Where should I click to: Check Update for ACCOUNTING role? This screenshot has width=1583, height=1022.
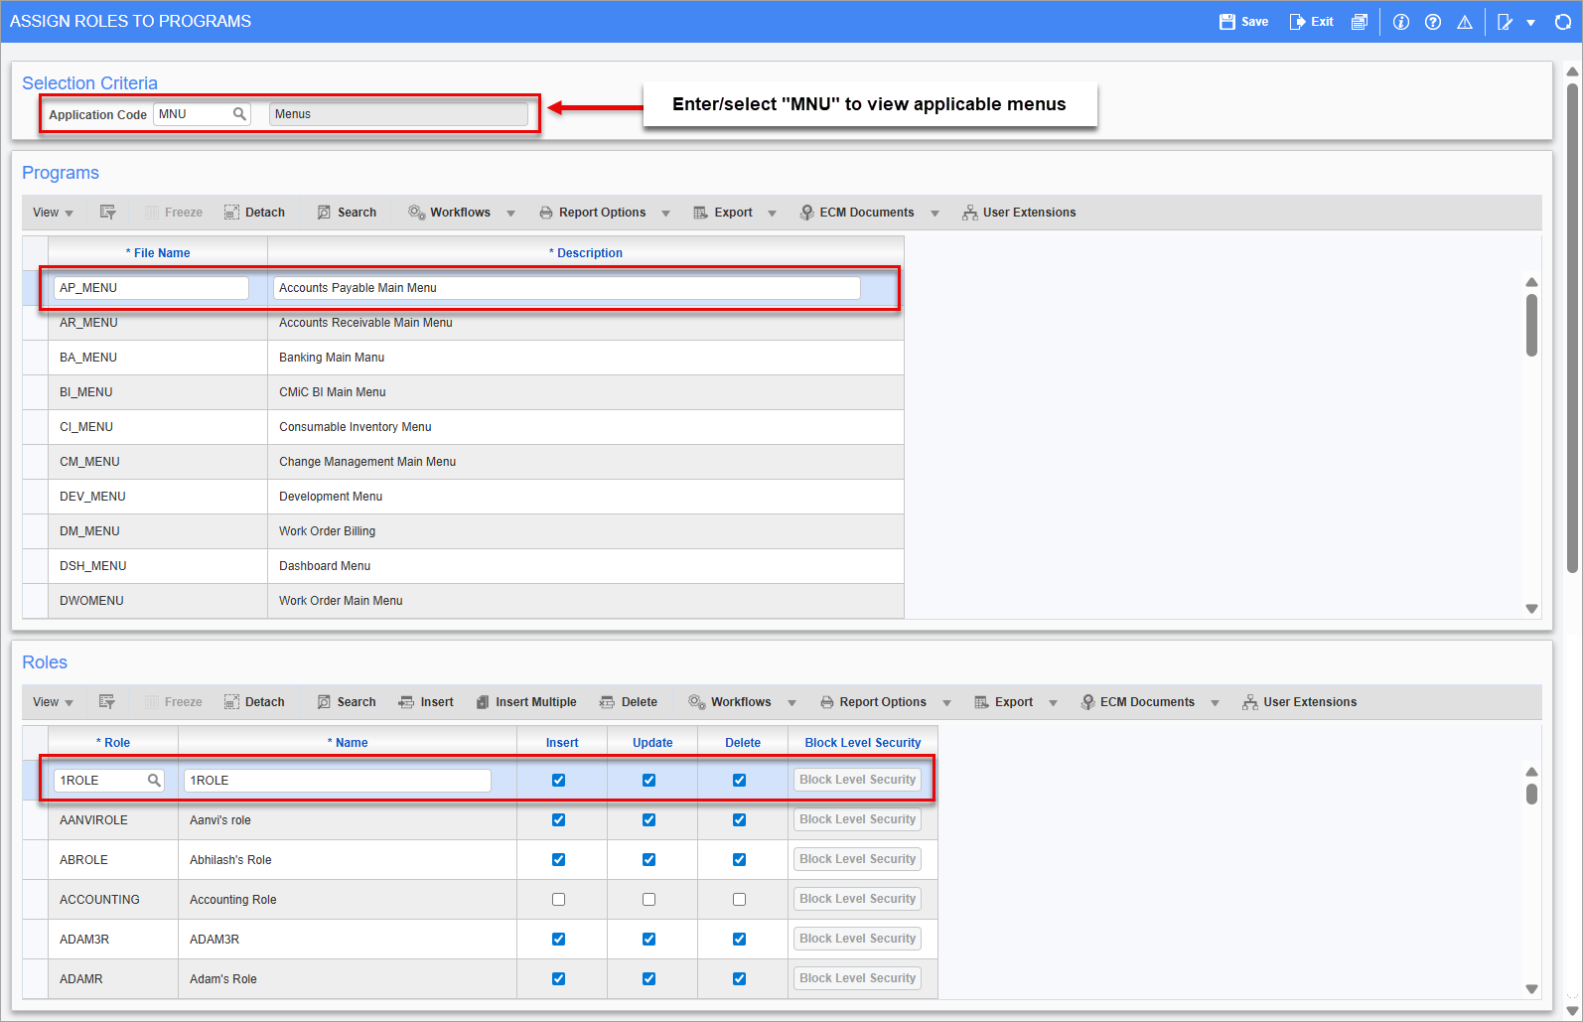(x=648, y=900)
